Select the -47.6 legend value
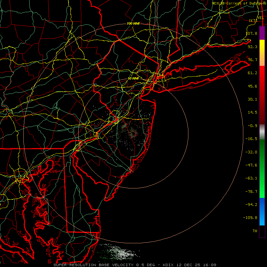This screenshot has width=267, height=267. tap(251, 165)
